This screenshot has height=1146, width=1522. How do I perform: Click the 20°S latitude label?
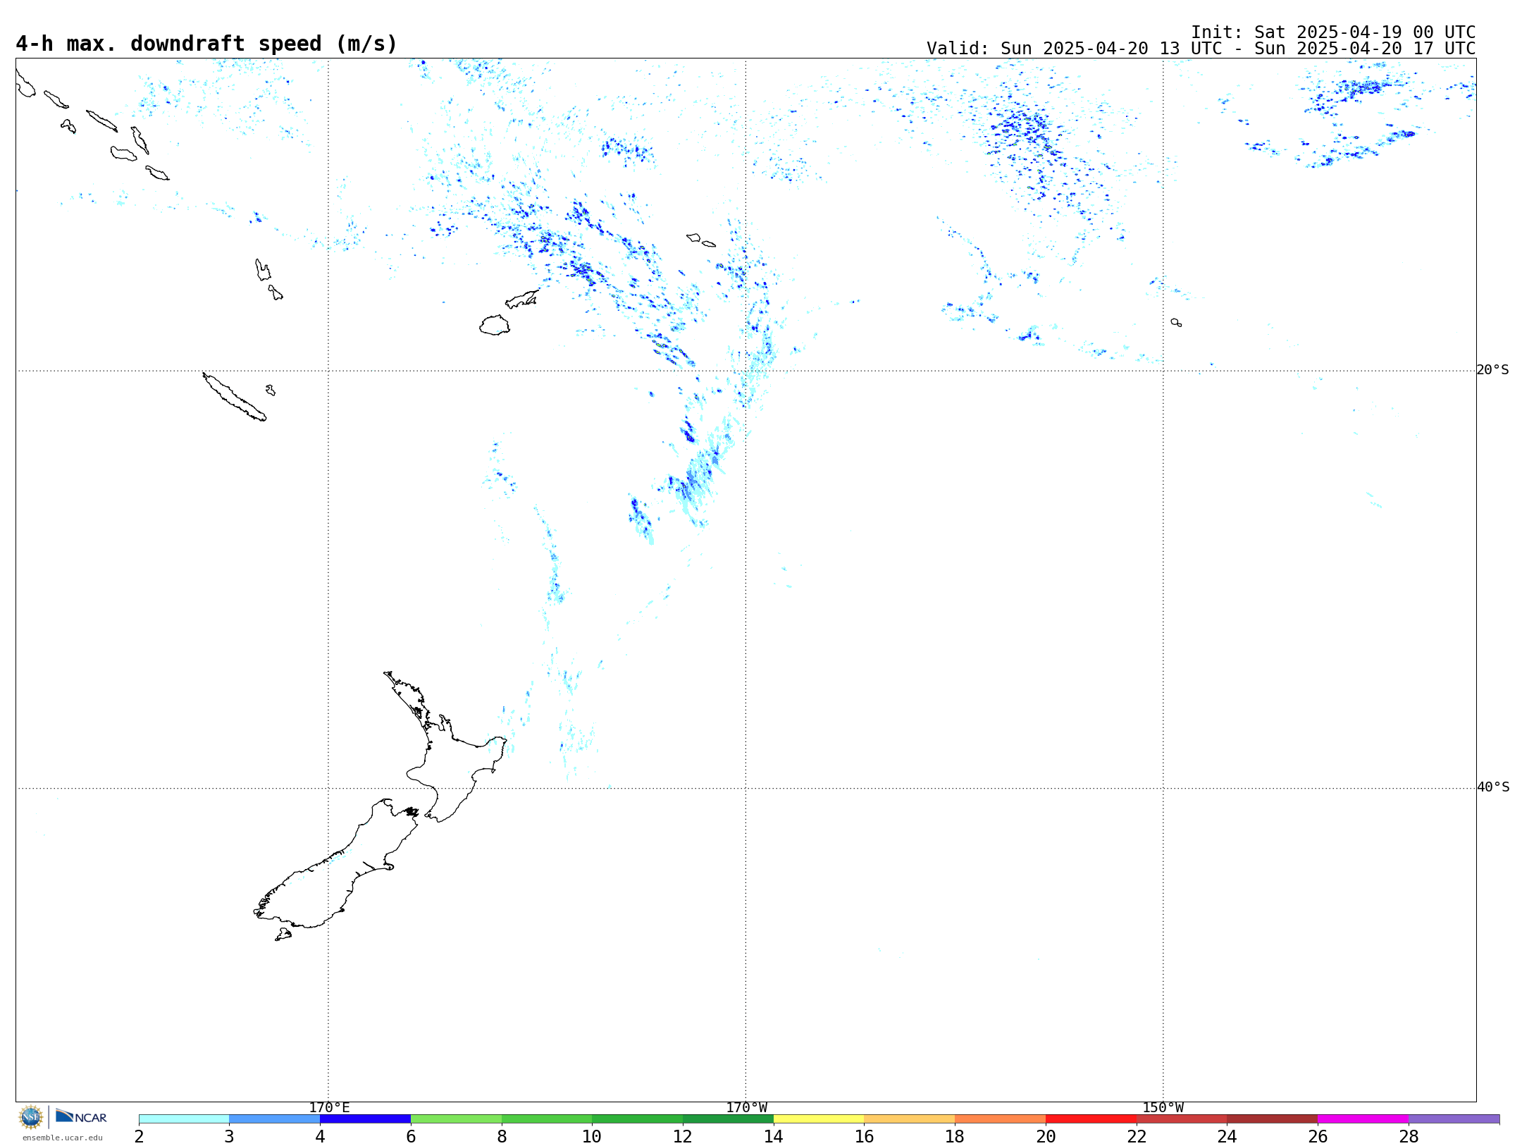tap(1492, 370)
